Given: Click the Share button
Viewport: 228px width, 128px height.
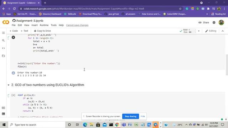Looking at the screenshot, I should (204, 22).
